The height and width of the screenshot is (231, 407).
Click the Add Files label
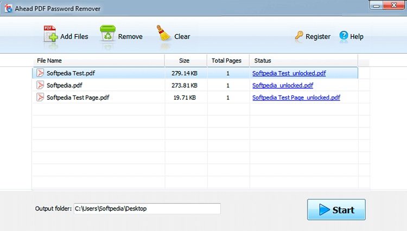pos(74,36)
